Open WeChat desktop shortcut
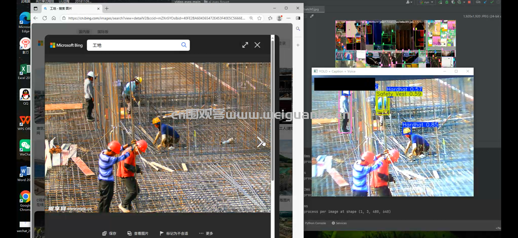This screenshot has height=238, width=518. [25, 148]
